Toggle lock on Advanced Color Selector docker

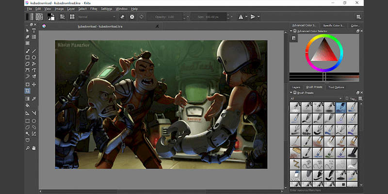pos(294,31)
